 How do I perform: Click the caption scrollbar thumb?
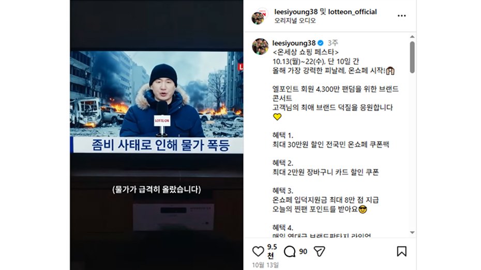pyautogui.click(x=412, y=57)
